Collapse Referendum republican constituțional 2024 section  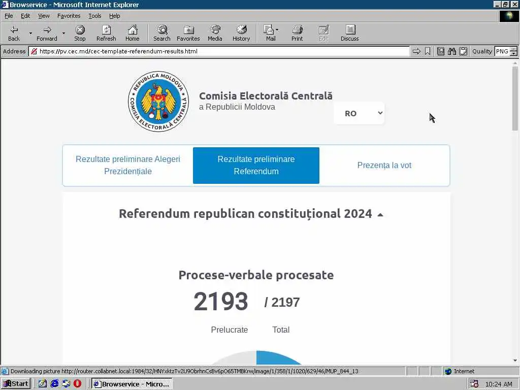(380, 215)
